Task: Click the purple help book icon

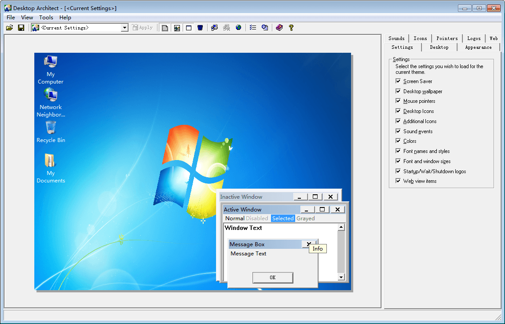Action: 279,28
